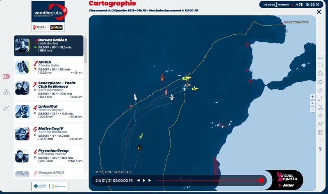Open the rankings podium icon in the sidebar

[x=6, y=92]
